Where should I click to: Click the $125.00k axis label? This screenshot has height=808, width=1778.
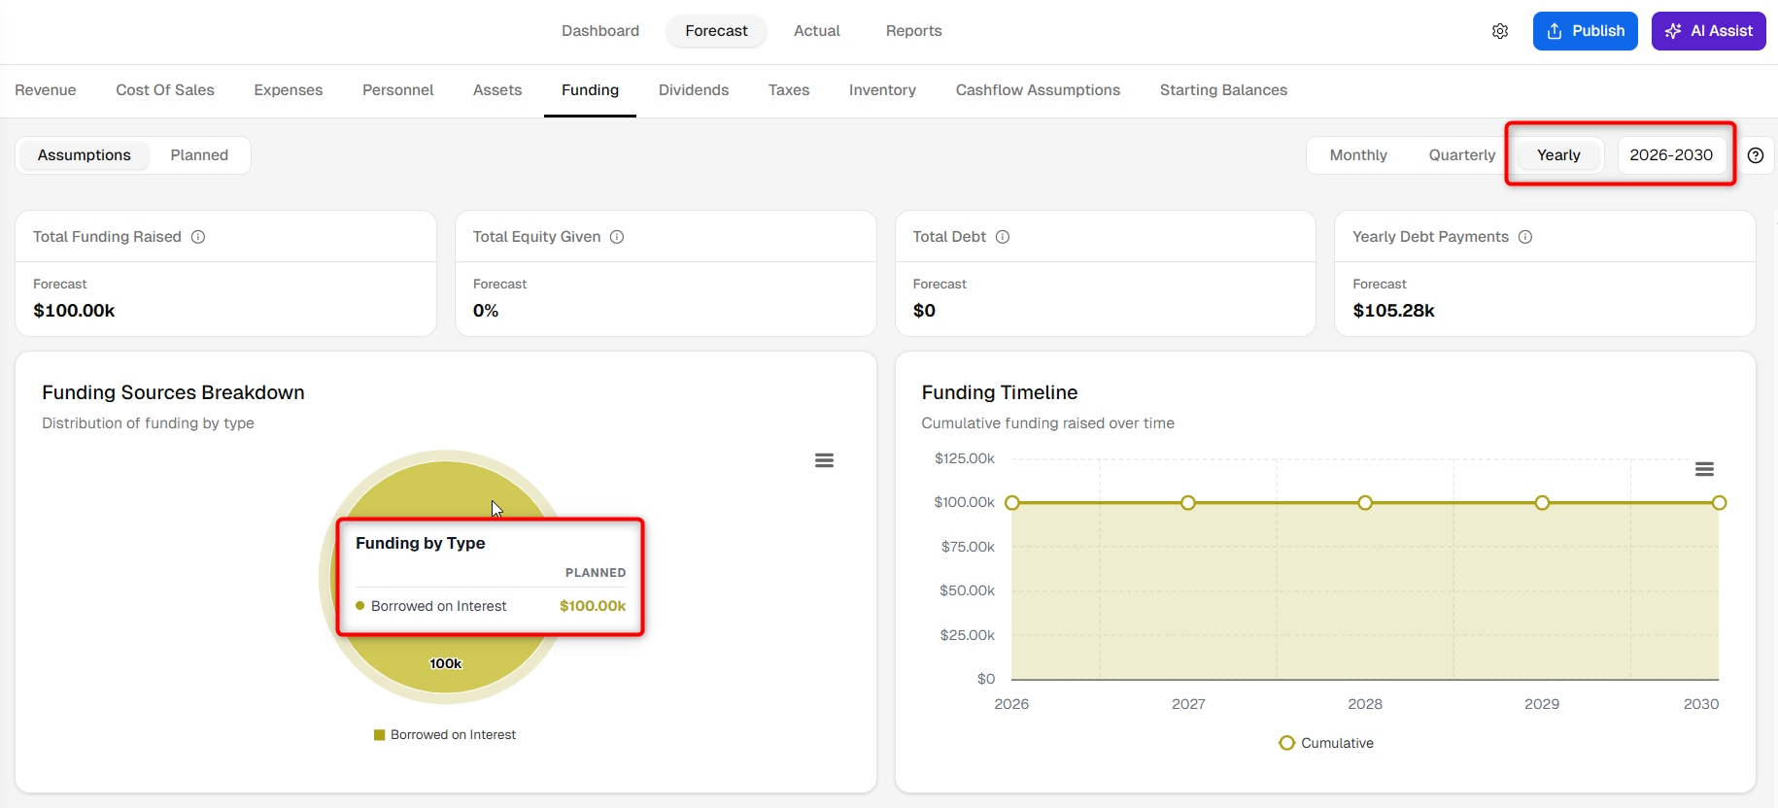(x=965, y=458)
